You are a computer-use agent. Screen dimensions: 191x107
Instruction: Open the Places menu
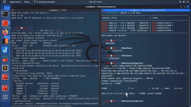click(x=27, y=2)
